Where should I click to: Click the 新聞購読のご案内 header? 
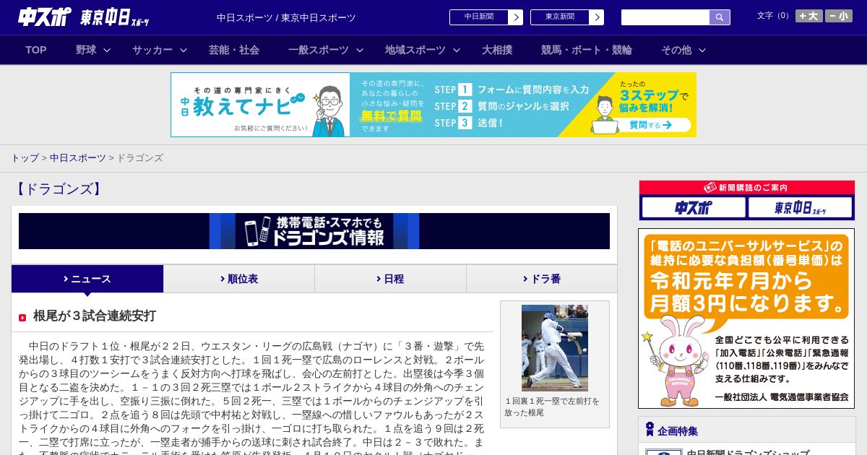point(747,188)
